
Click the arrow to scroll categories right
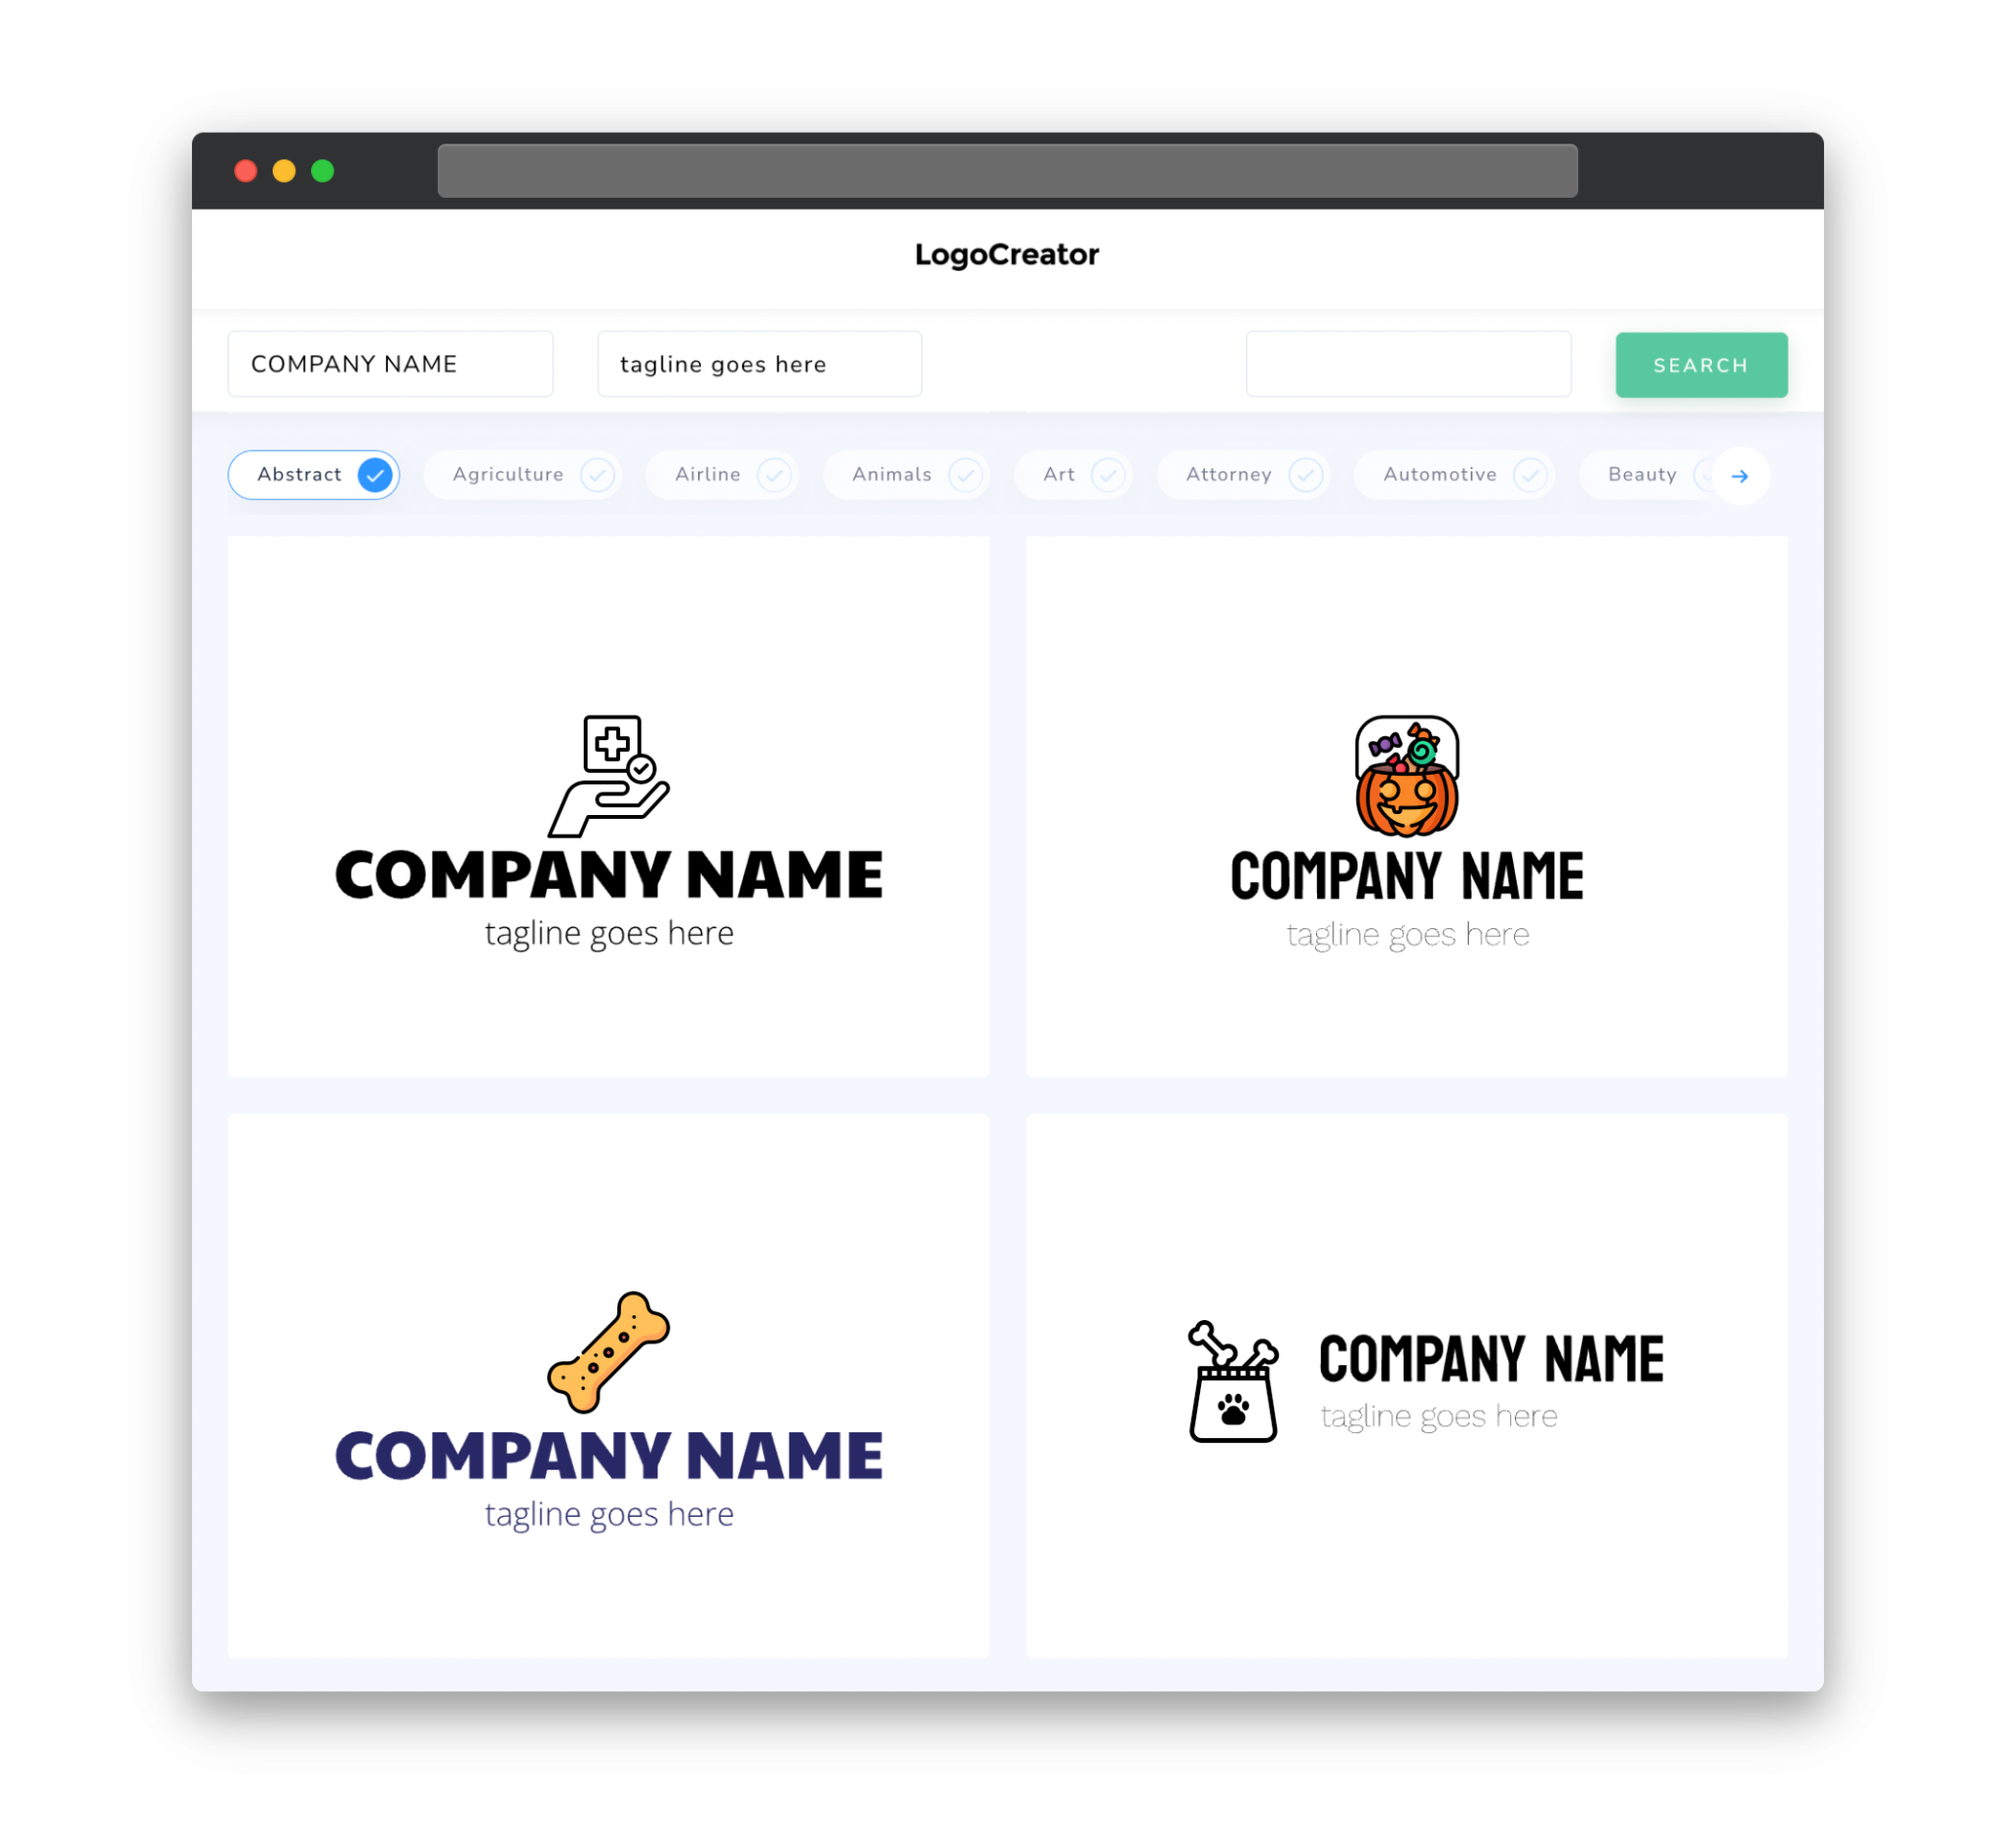click(x=1740, y=475)
